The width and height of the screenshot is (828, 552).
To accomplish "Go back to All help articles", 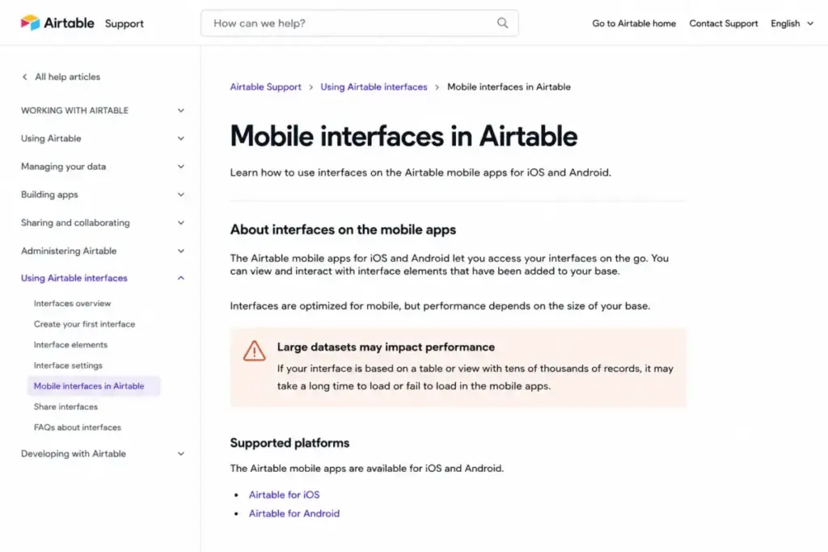I will point(68,77).
